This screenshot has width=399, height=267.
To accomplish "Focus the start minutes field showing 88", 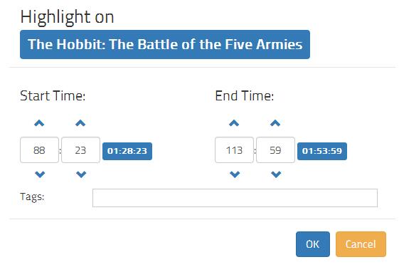I will tap(39, 150).
